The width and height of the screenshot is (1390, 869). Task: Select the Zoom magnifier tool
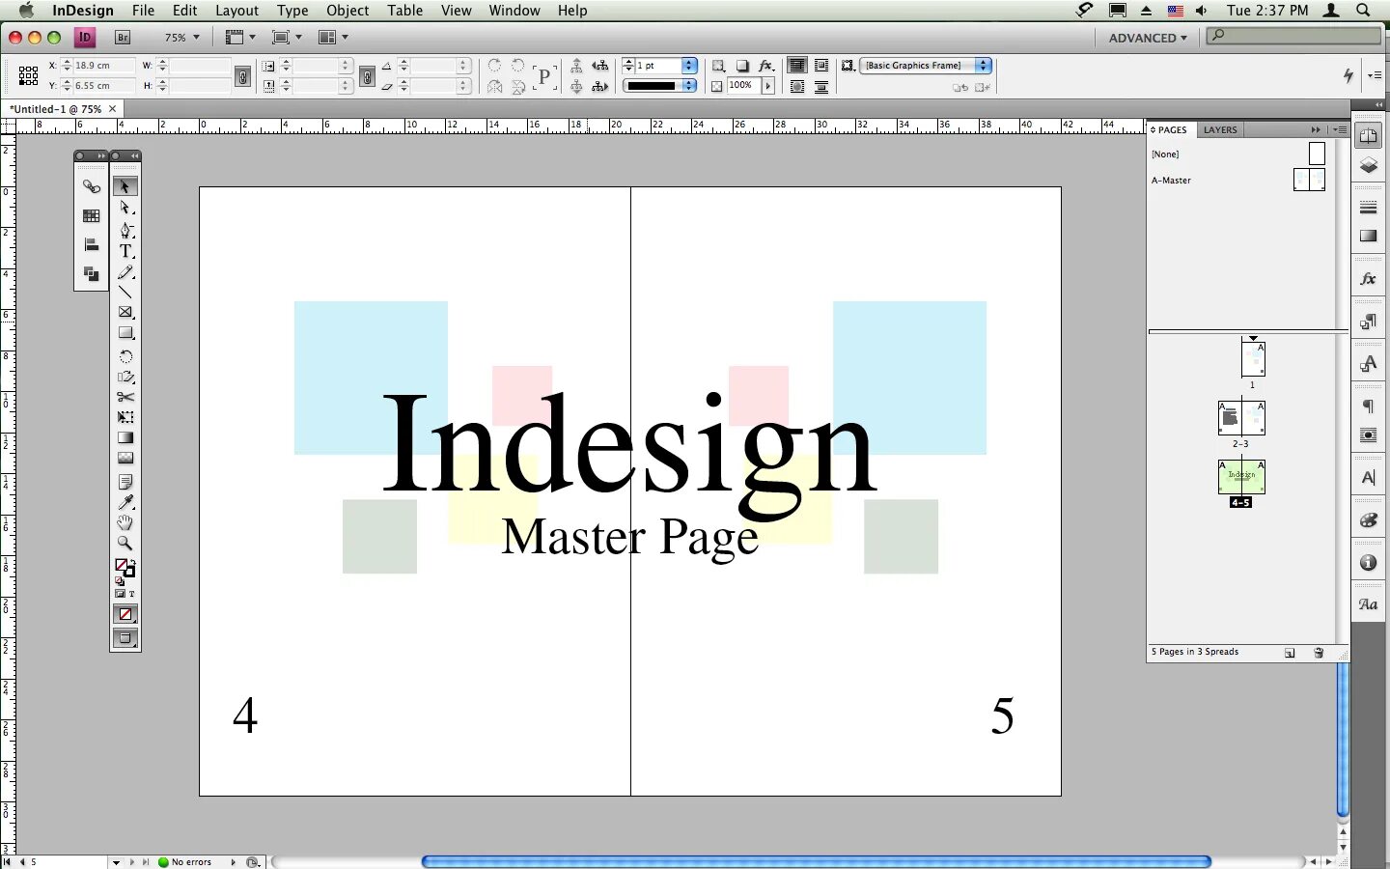click(x=125, y=544)
